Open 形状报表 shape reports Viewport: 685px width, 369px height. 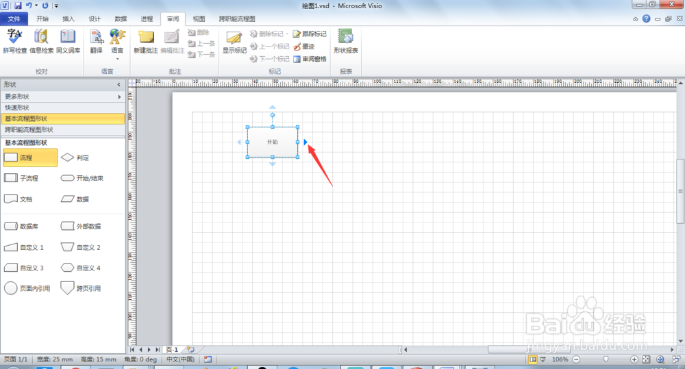(345, 42)
